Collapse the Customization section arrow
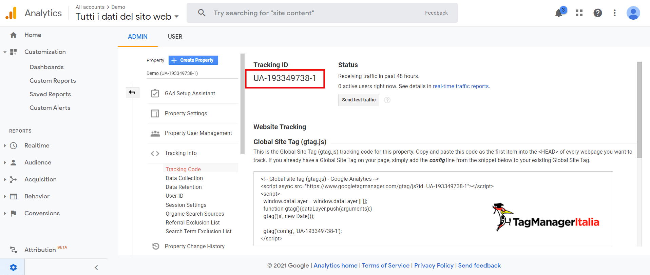The width and height of the screenshot is (650, 275). tap(5, 52)
